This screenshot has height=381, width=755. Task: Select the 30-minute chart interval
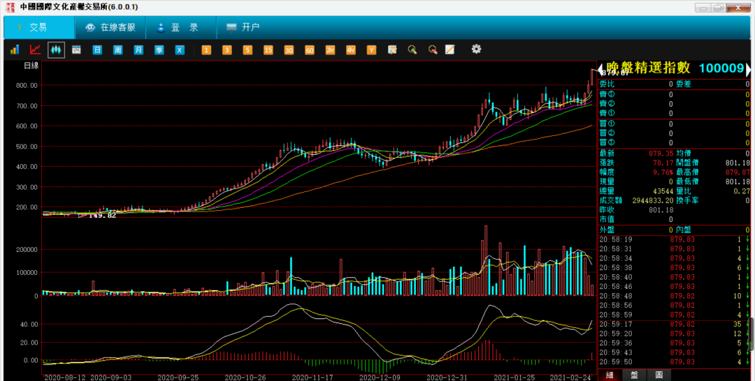tap(289, 50)
